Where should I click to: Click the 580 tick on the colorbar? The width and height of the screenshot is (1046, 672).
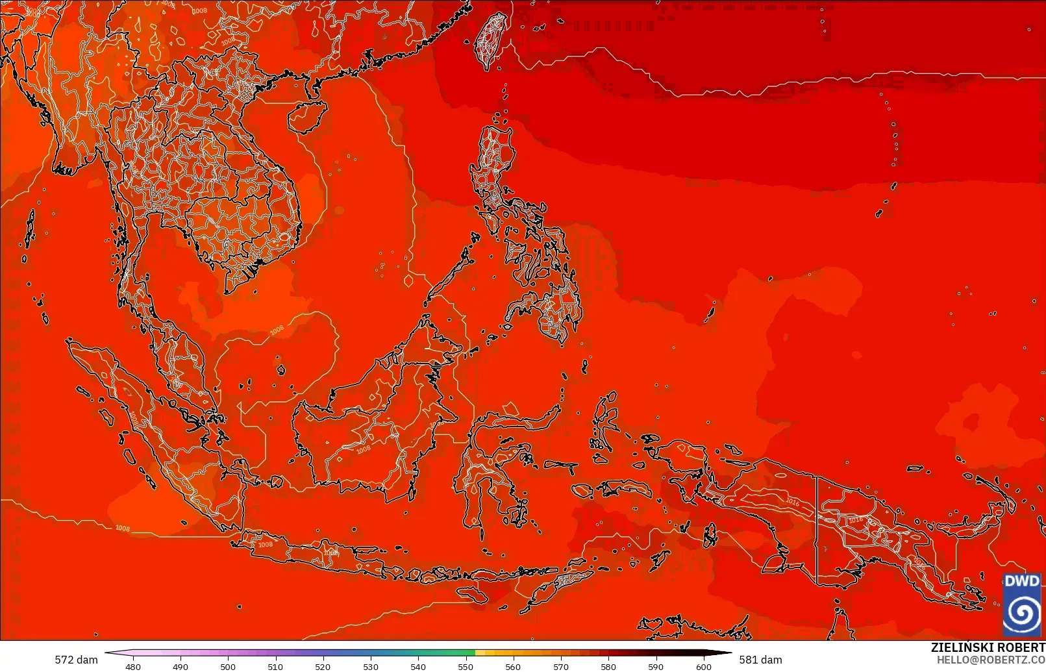pyautogui.click(x=608, y=667)
